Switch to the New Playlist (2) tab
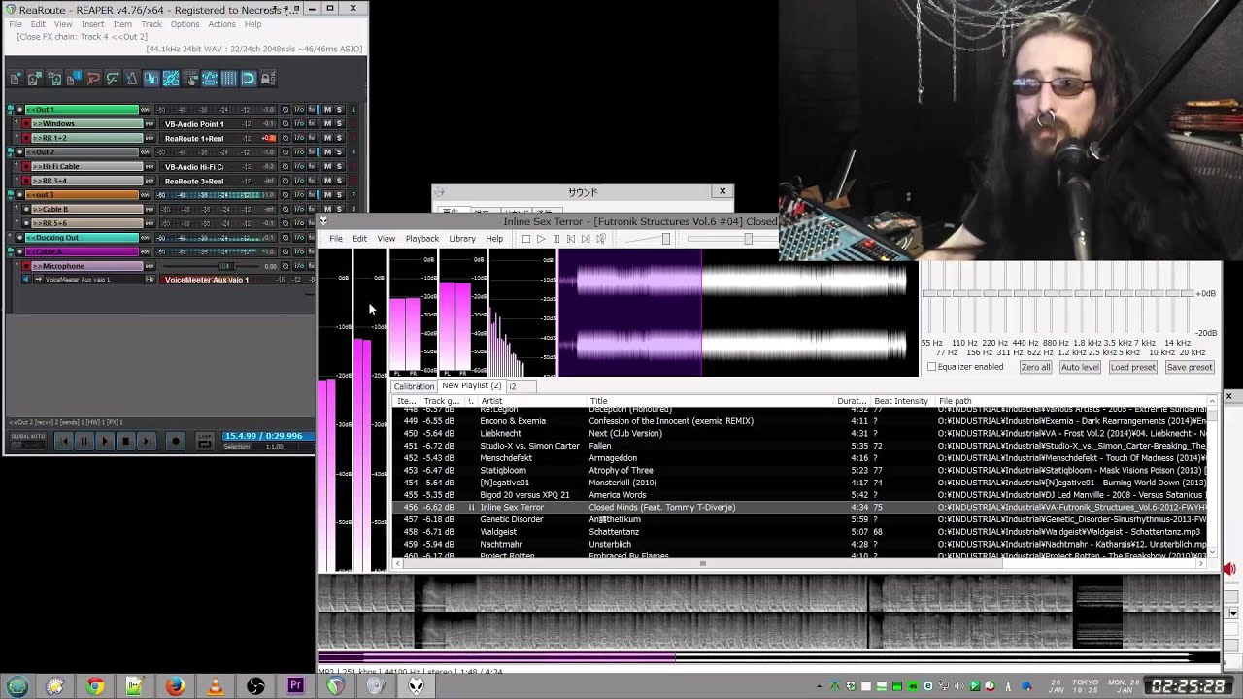Screen dimensions: 1243x699 point(472,385)
